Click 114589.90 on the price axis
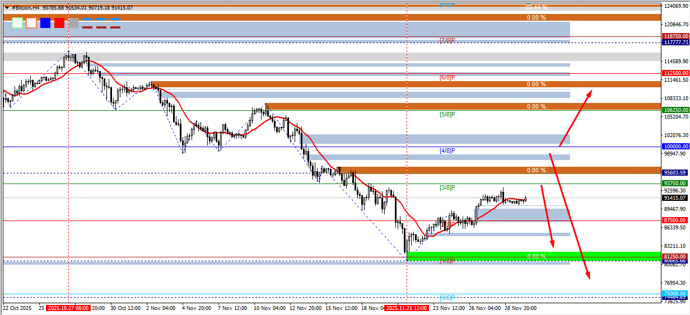This screenshot has height=315, width=690. coord(676,62)
